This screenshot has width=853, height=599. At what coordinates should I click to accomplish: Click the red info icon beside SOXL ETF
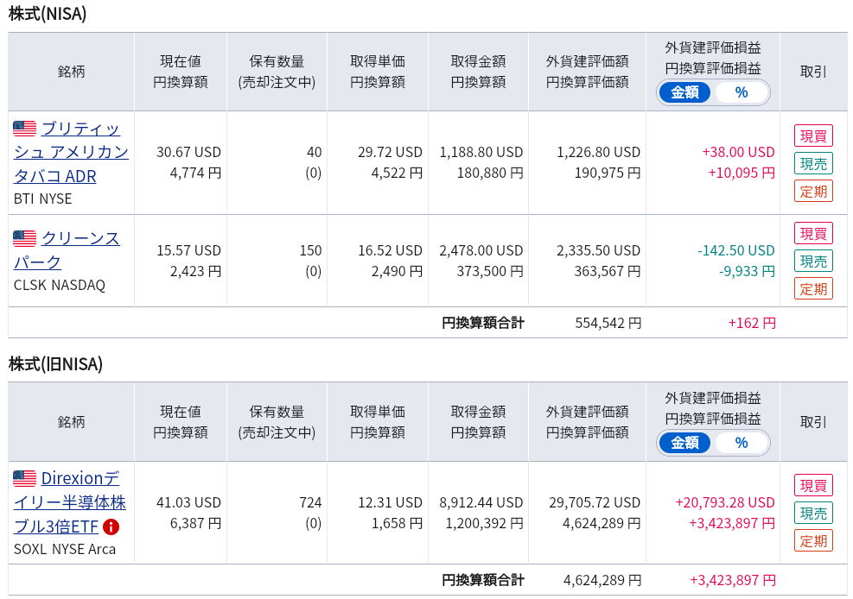[111, 526]
